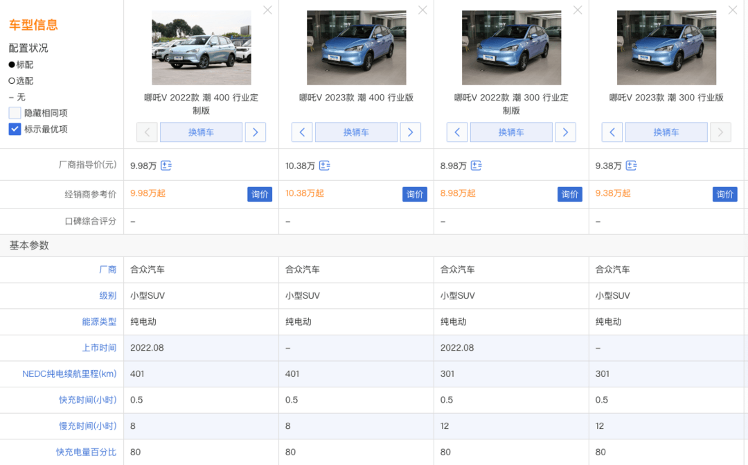
Task: Open price calculator icon next to 10.38万
Action: click(324, 166)
